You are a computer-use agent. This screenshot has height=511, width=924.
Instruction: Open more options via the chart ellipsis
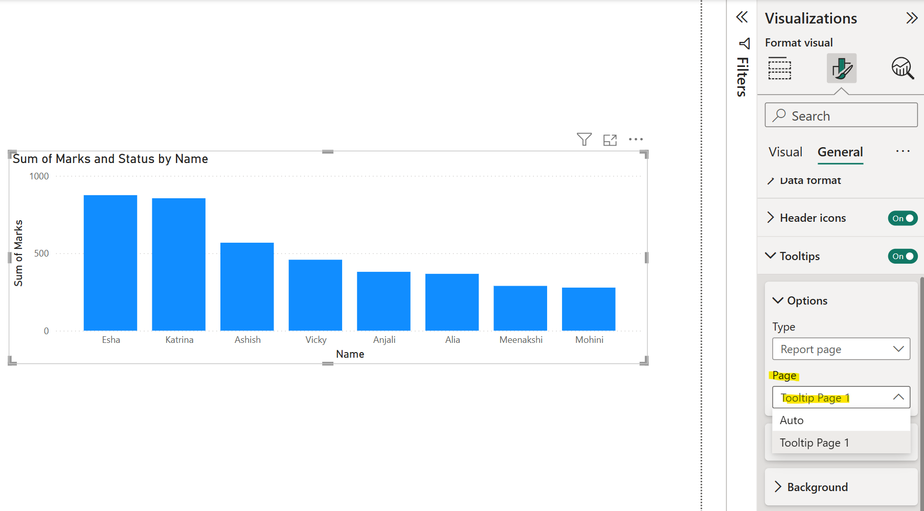click(636, 139)
